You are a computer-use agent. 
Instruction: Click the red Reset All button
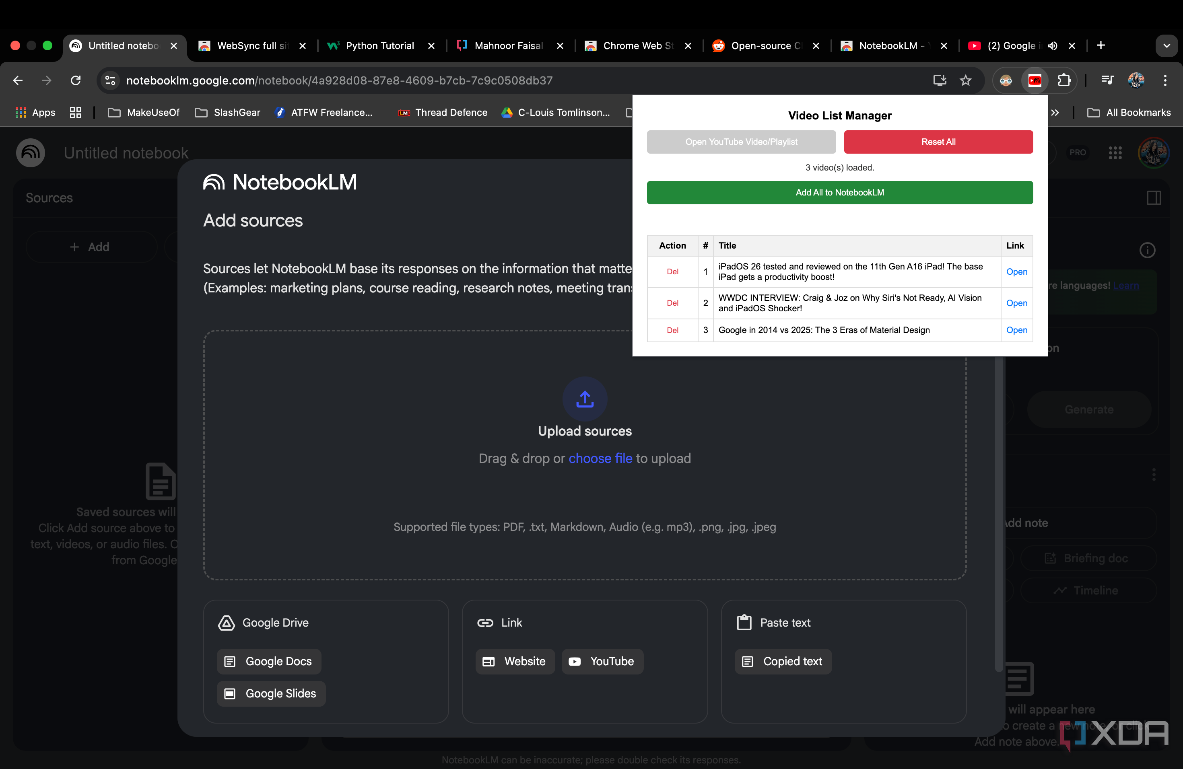tap(938, 142)
